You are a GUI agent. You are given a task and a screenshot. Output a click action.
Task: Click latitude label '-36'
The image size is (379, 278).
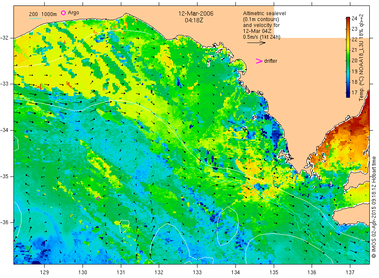(x=4, y=222)
